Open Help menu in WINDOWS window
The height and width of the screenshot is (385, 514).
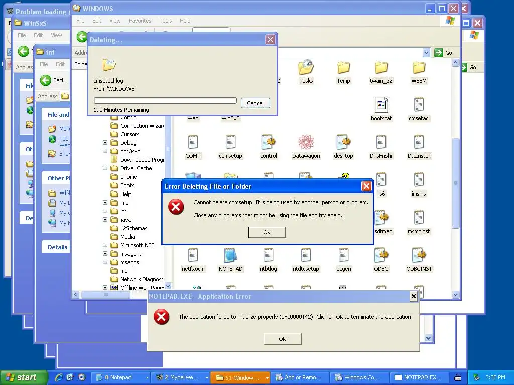point(185,21)
